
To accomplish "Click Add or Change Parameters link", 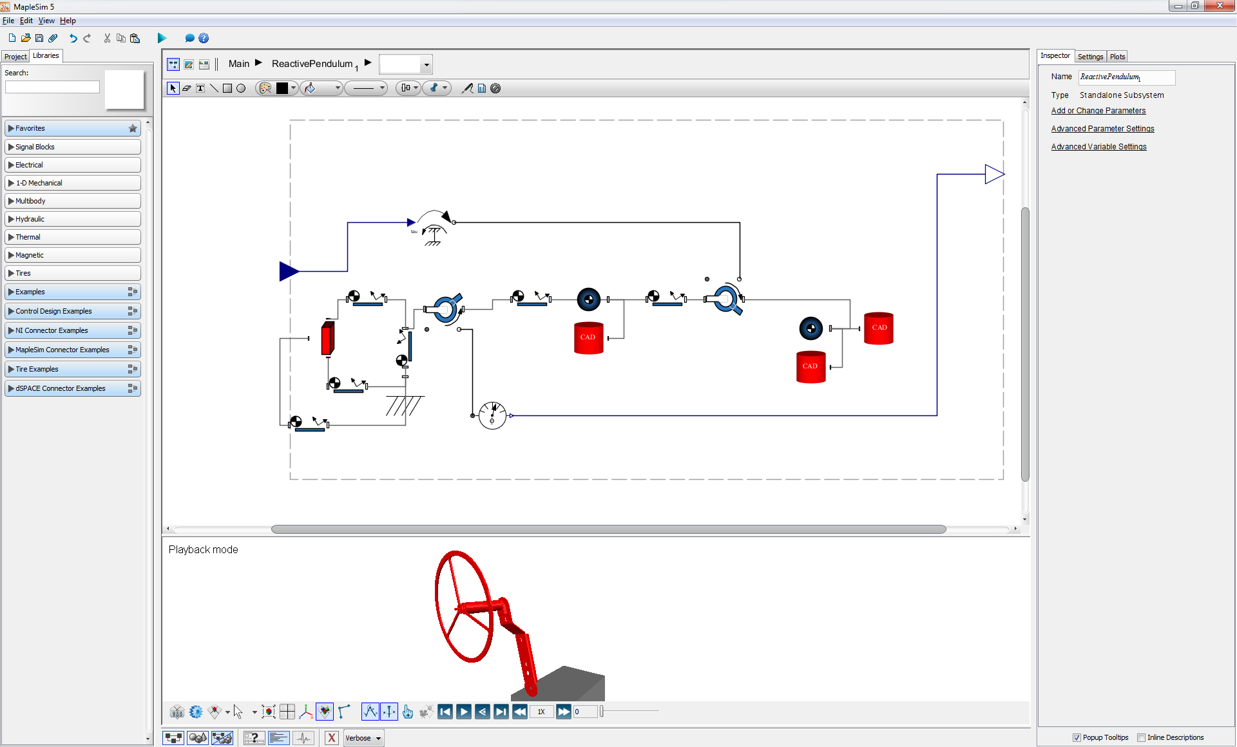I will point(1098,111).
